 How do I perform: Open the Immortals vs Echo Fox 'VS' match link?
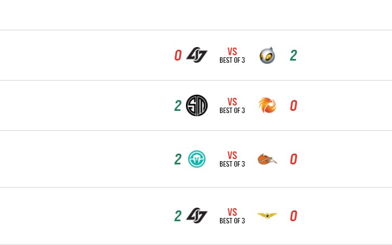[232, 159]
